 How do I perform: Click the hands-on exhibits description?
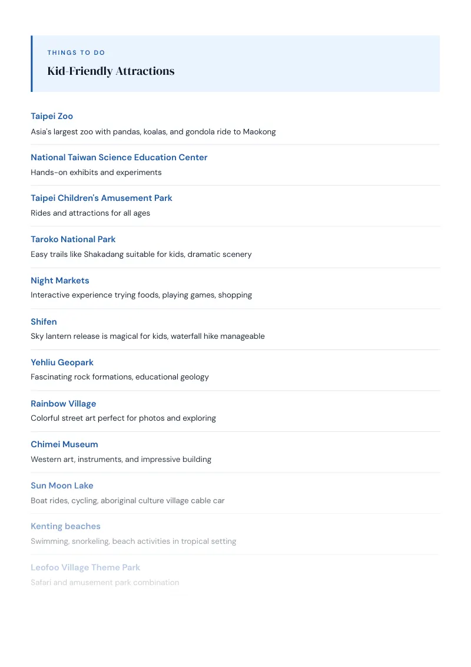click(96, 172)
